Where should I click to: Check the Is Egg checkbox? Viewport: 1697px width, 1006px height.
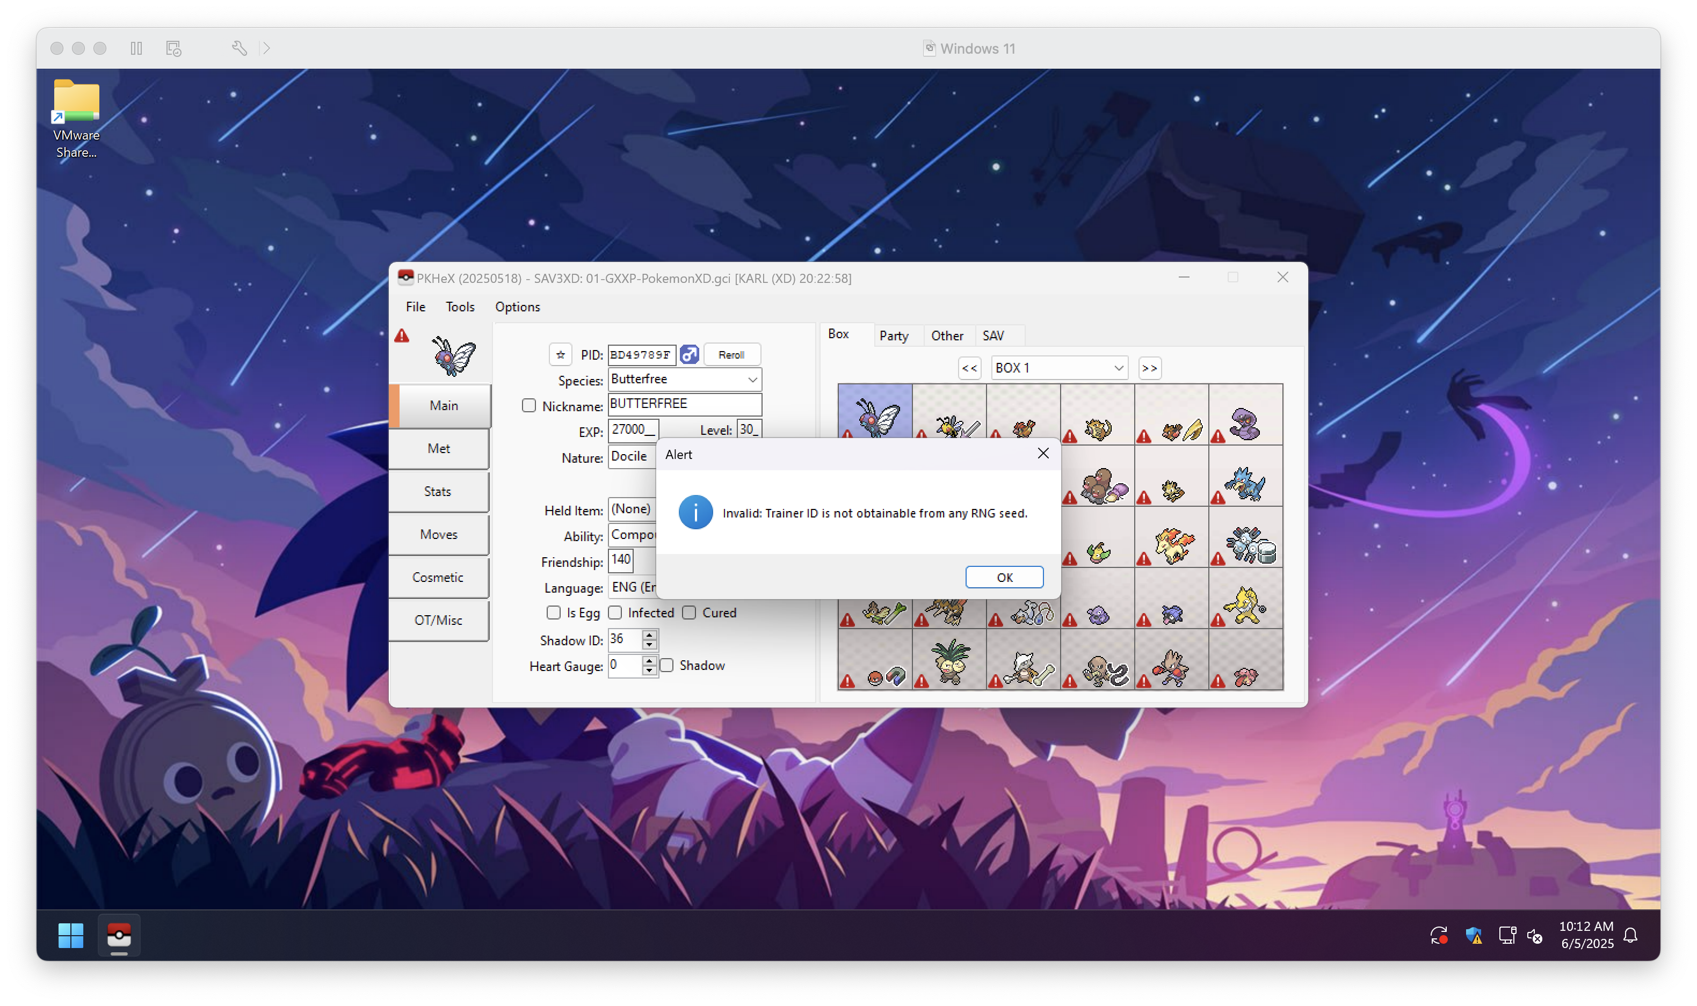point(553,613)
